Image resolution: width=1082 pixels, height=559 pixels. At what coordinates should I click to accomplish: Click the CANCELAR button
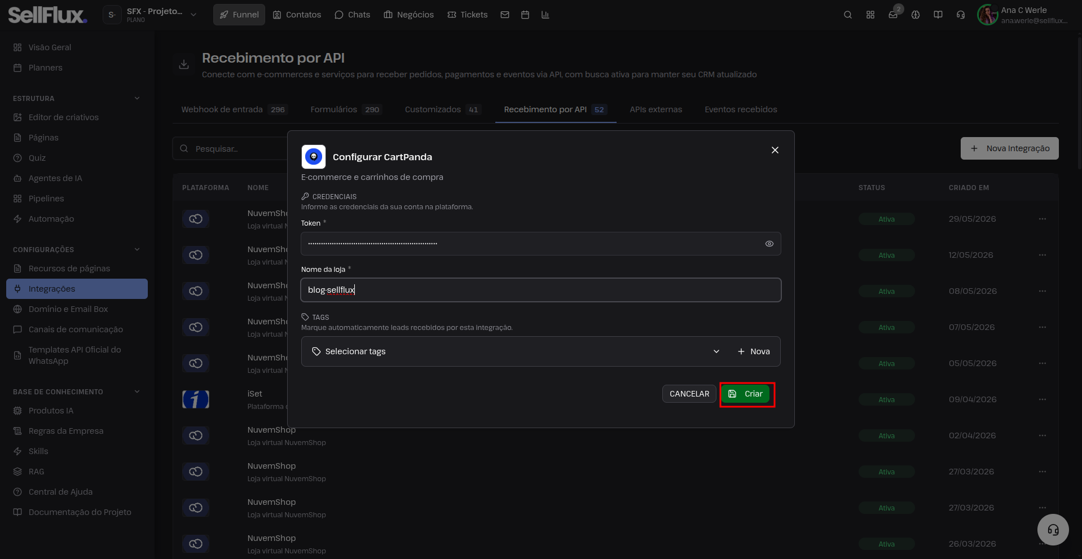click(689, 394)
